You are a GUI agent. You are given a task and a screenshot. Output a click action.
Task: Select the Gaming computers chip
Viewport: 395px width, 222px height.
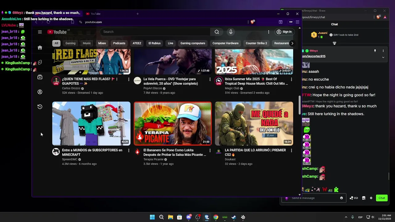click(x=193, y=43)
